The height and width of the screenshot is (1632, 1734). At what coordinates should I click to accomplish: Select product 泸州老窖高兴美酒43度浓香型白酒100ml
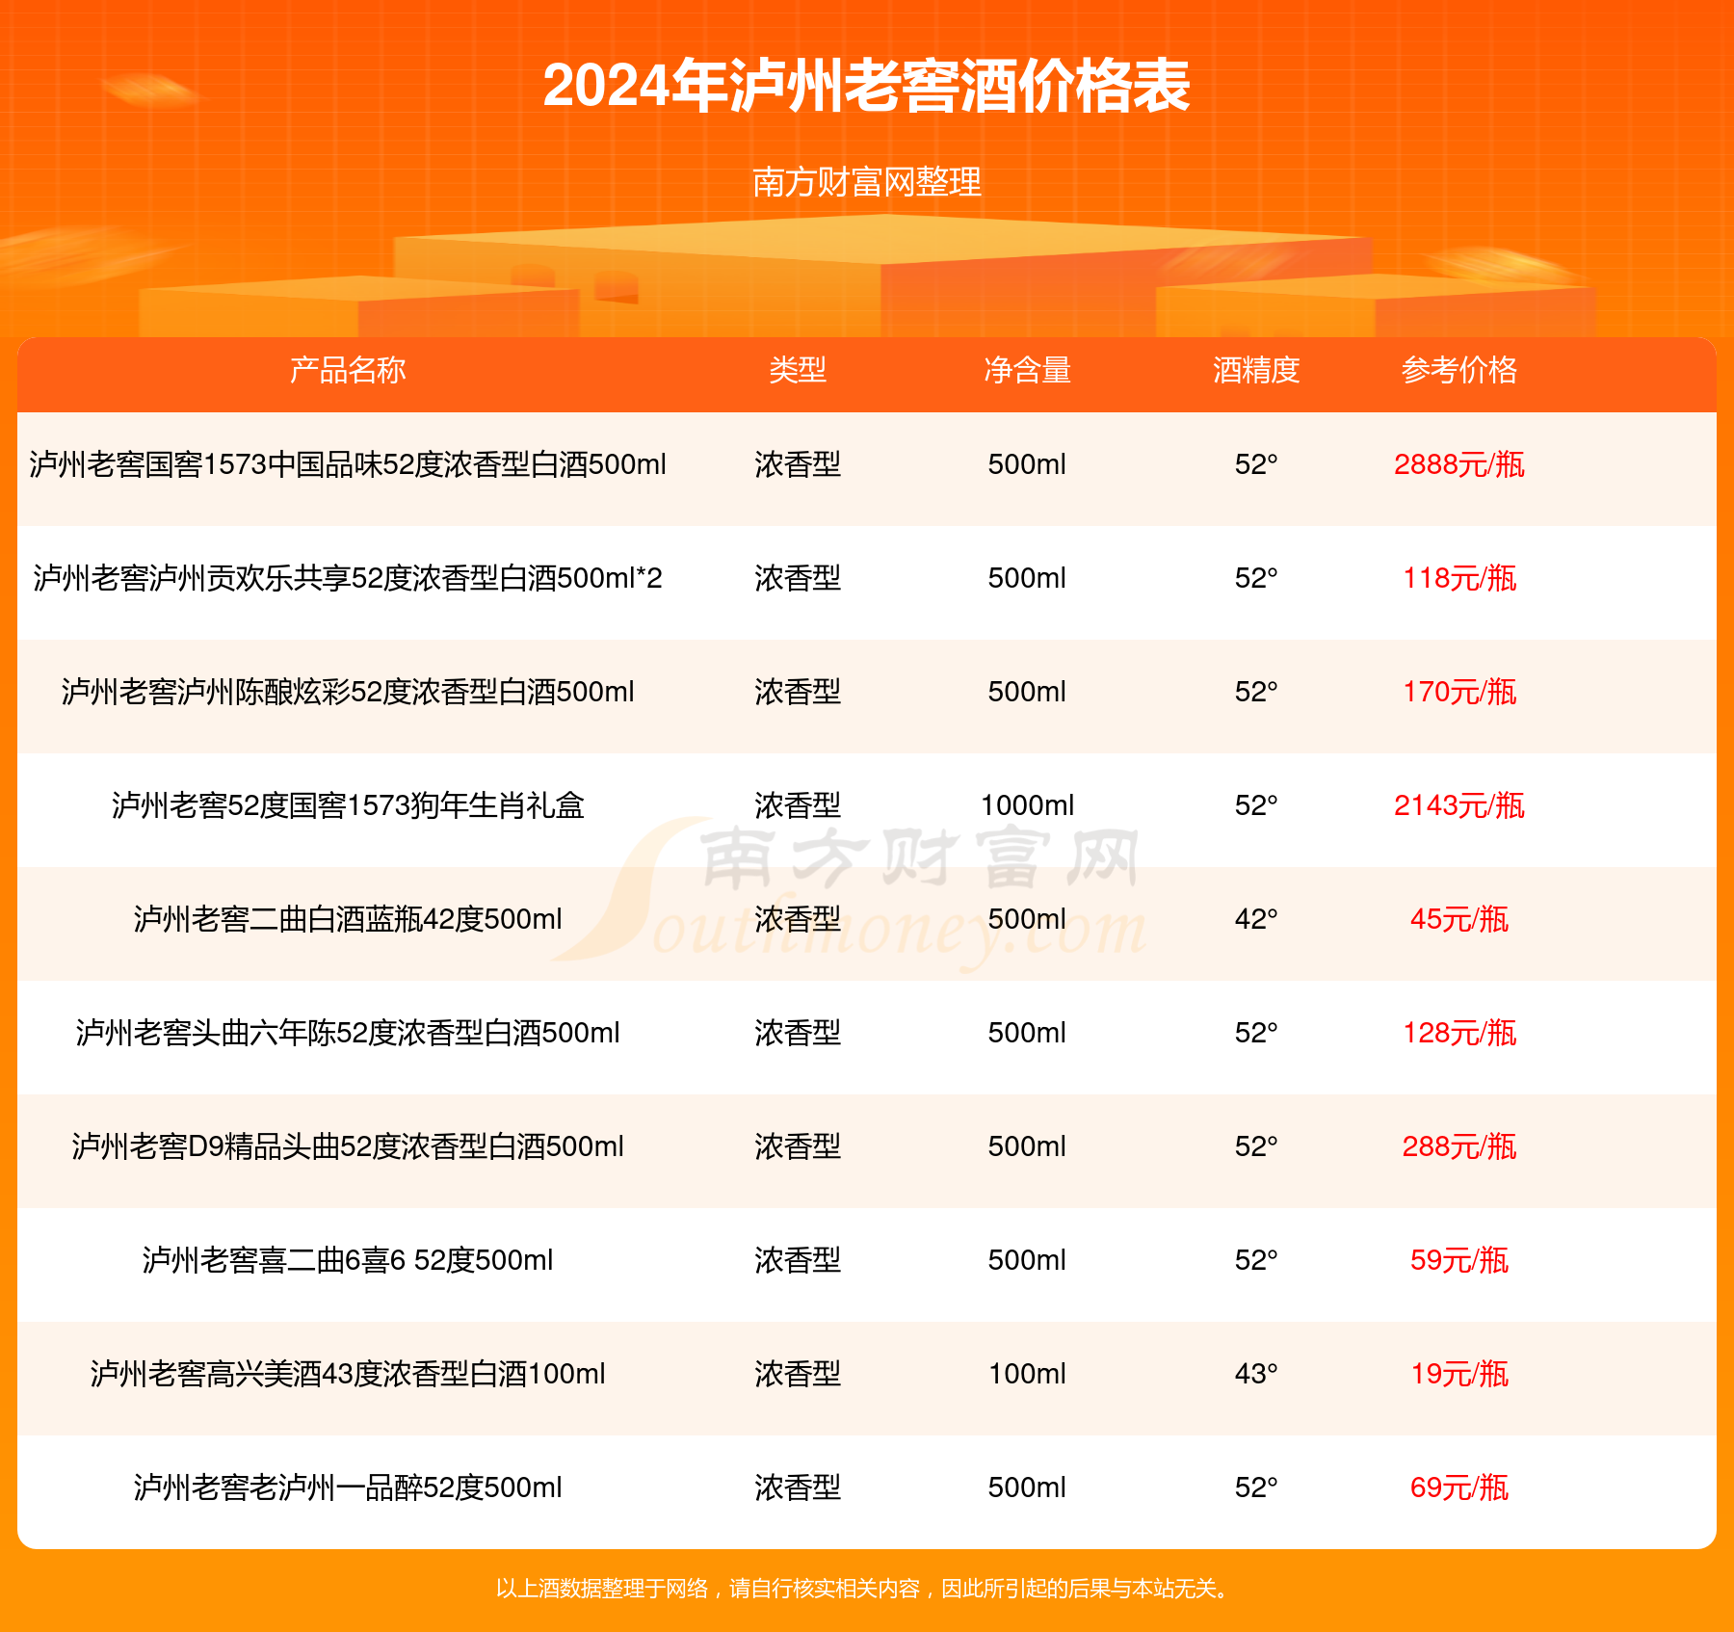pyautogui.click(x=348, y=1374)
